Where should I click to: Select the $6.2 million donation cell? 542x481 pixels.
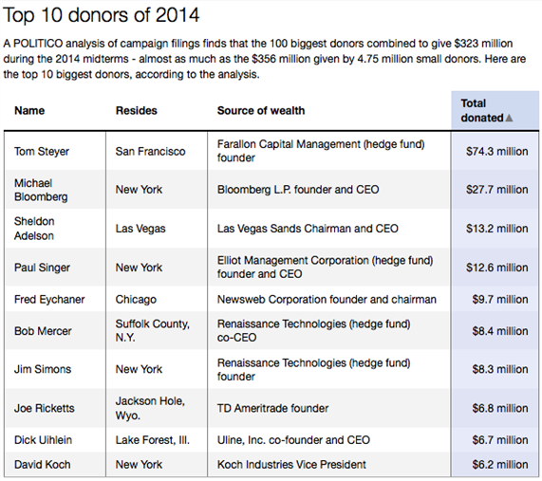click(495, 465)
